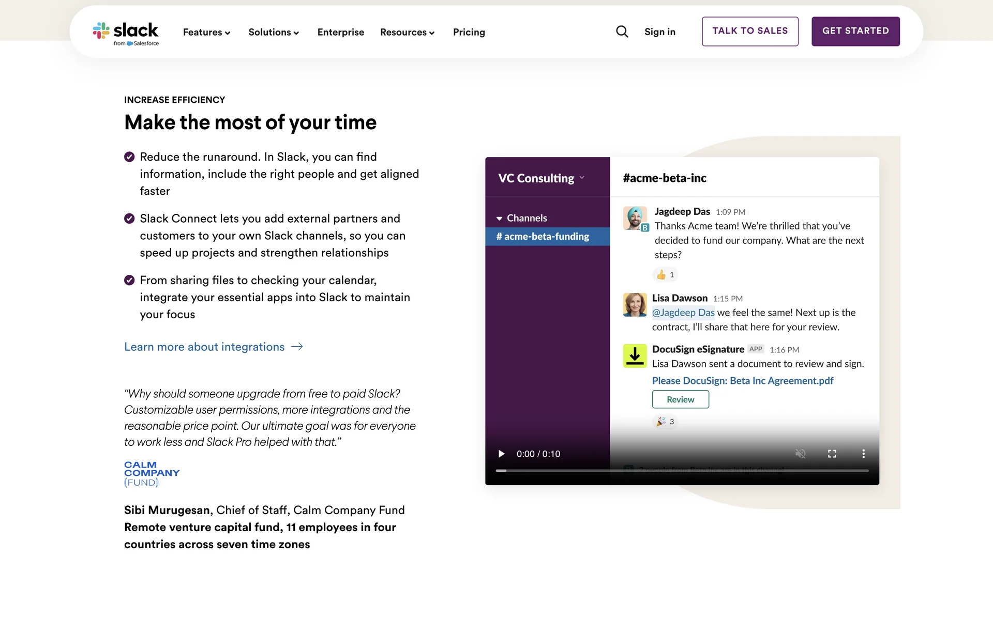The width and height of the screenshot is (993, 620).
Task: Toggle the thumbs up reaction
Action: pyautogui.click(x=665, y=275)
